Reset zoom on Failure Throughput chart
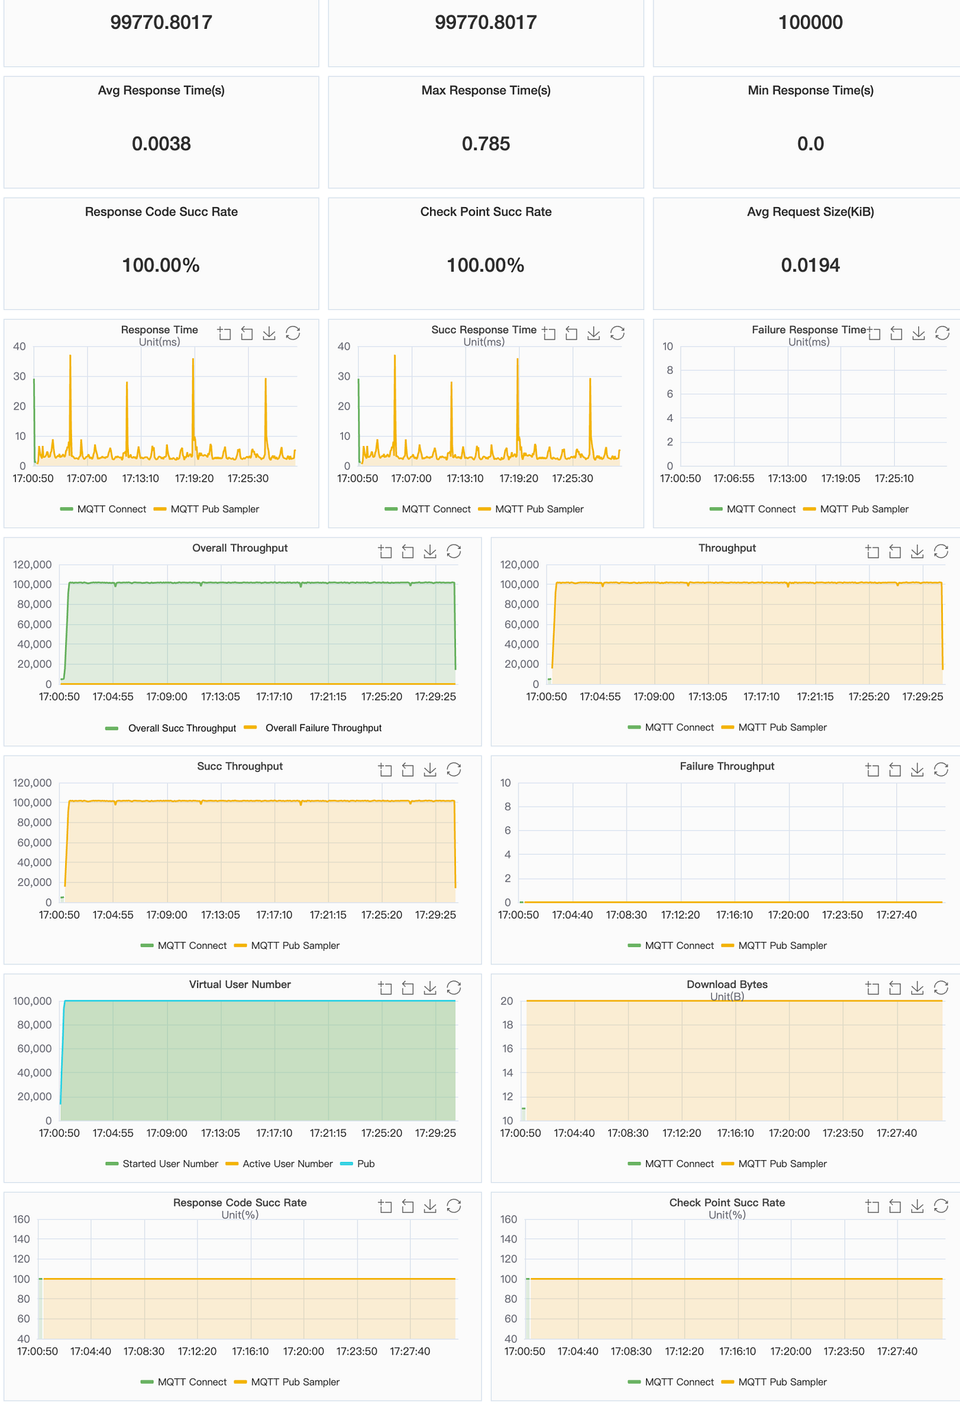960x1405 pixels. pos(895,770)
